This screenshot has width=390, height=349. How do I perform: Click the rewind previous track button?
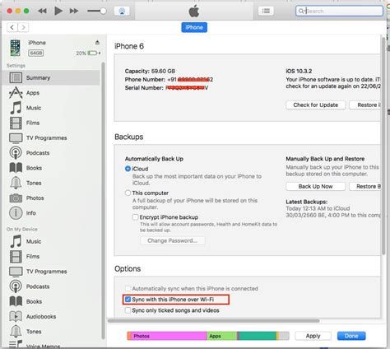pyautogui.click(x=42, y=11)
